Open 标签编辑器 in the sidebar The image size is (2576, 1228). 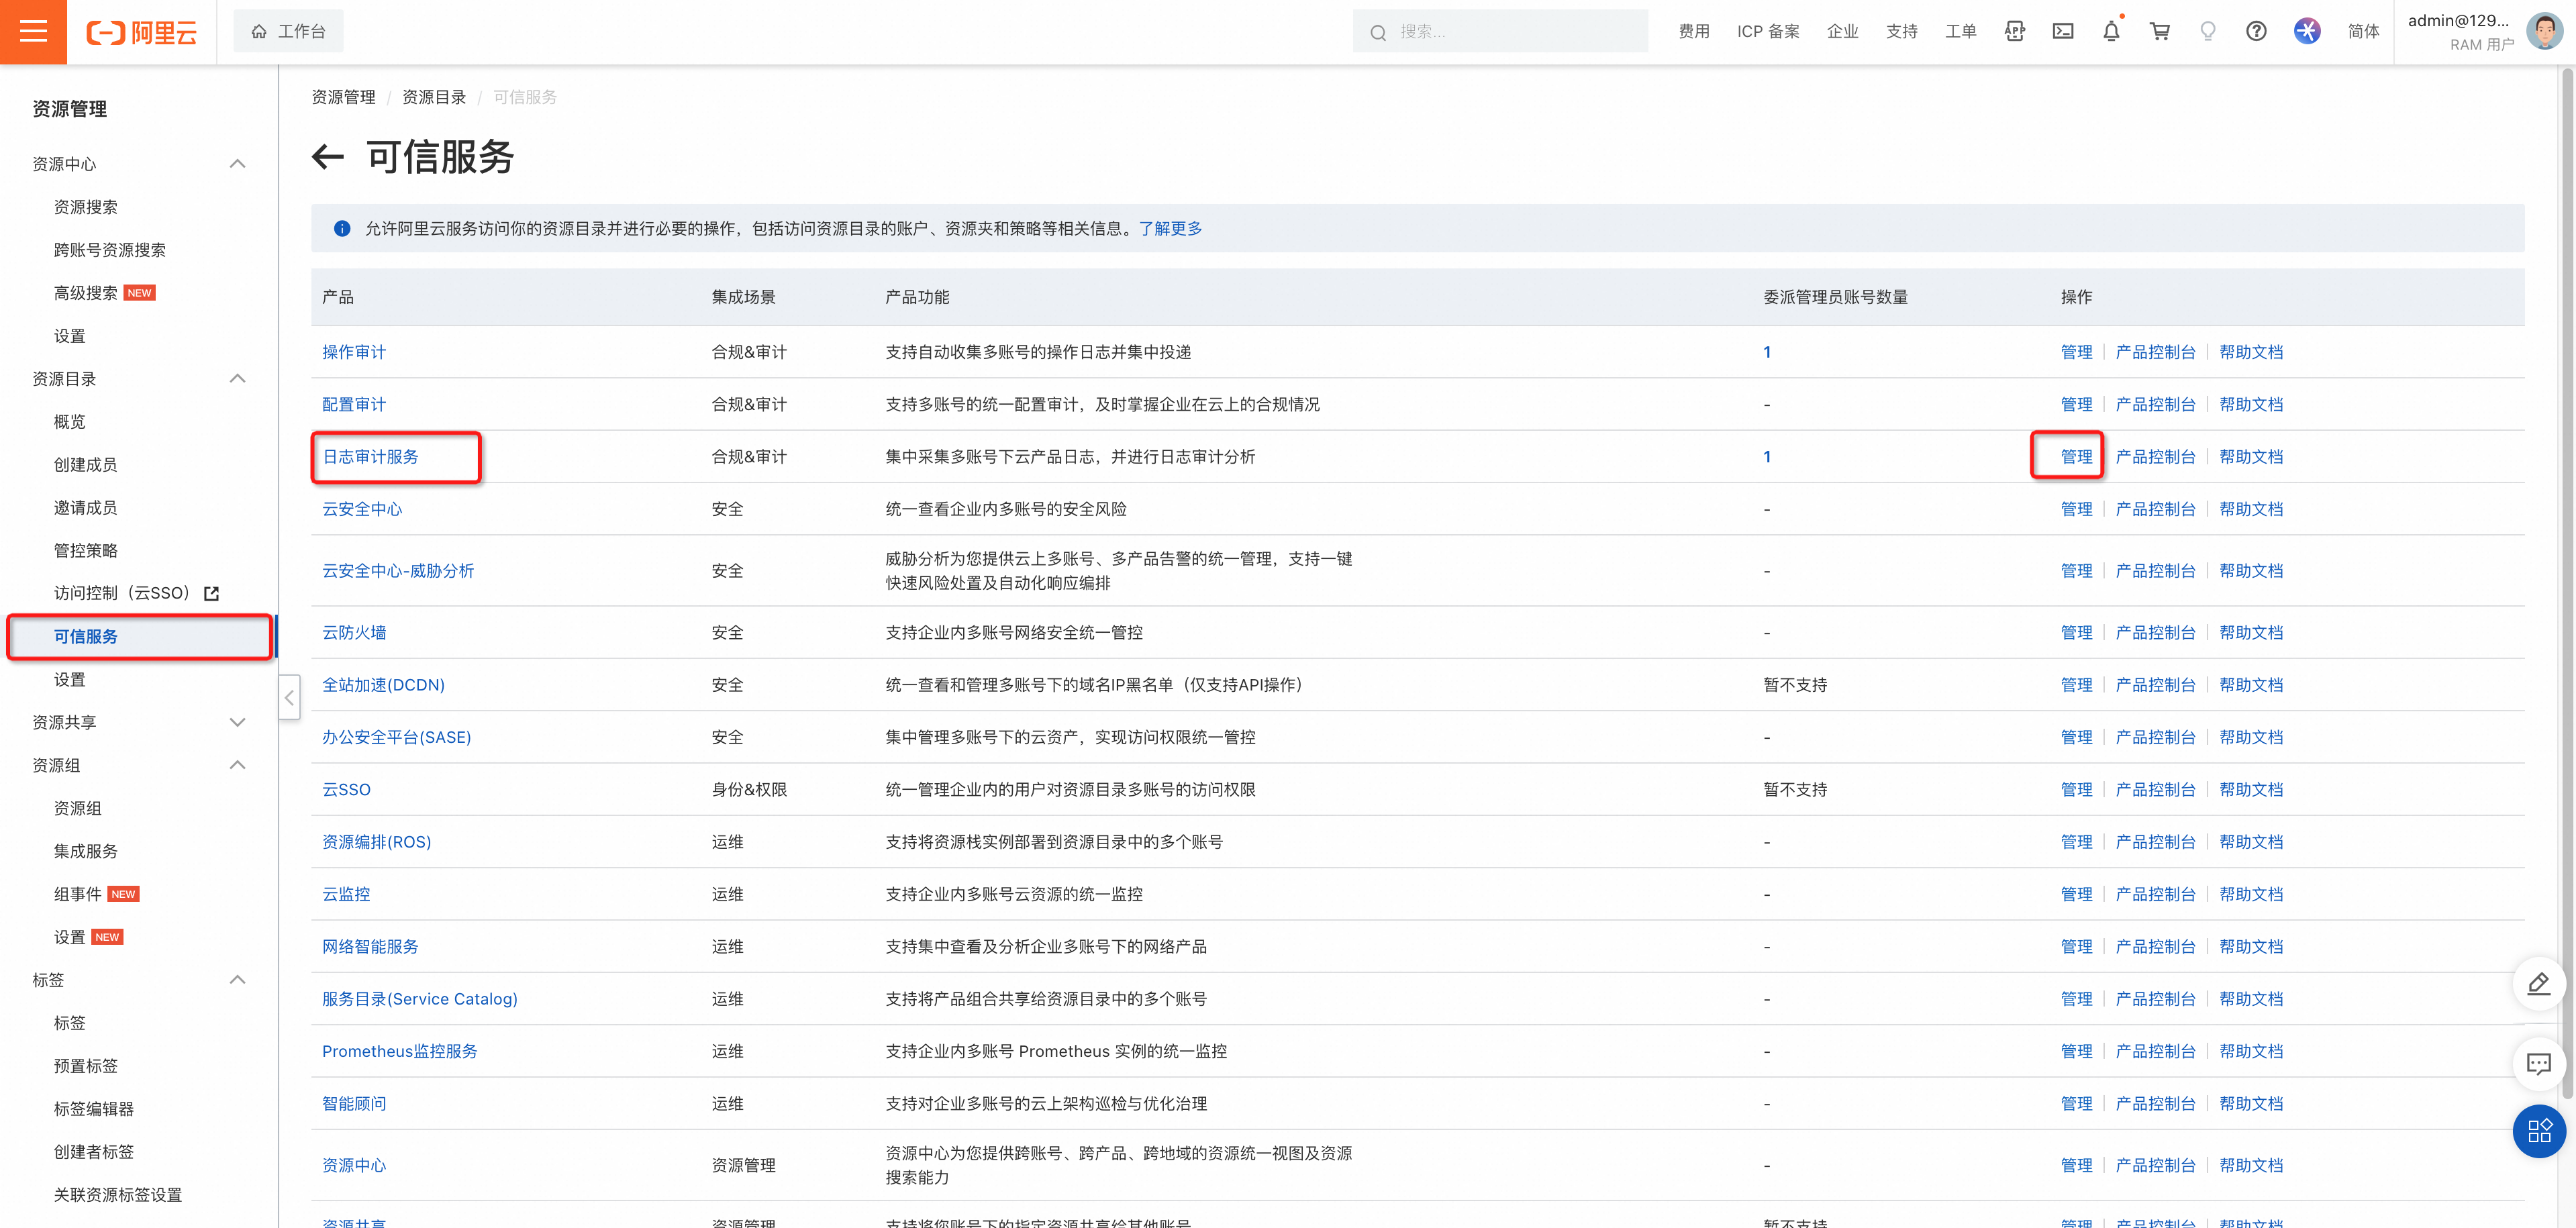(94, 1110)
